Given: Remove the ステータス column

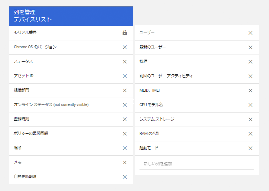Looking at the screenshot, I should point(125,62).
